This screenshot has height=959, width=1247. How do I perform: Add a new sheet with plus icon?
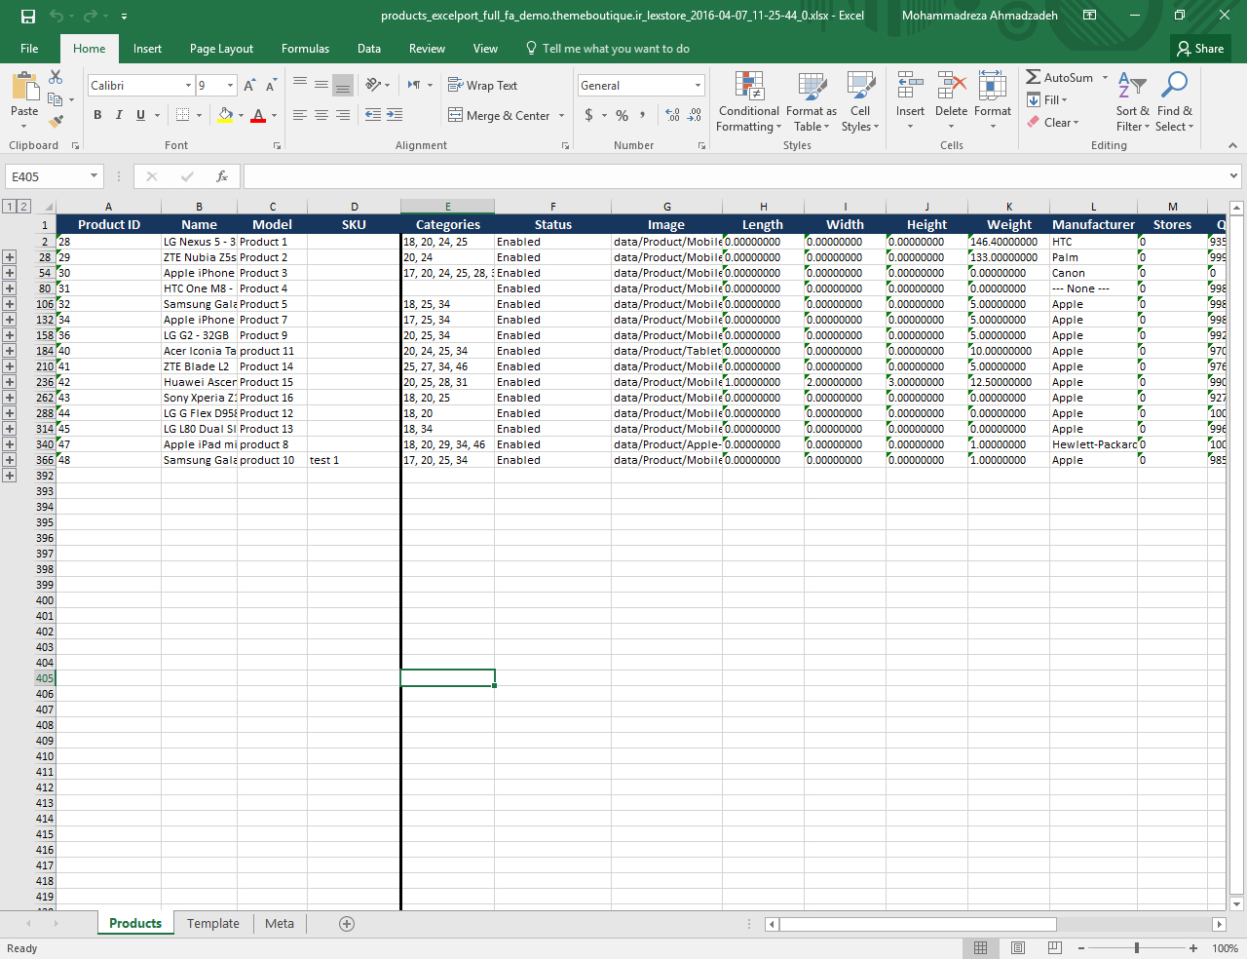(347, 924)
